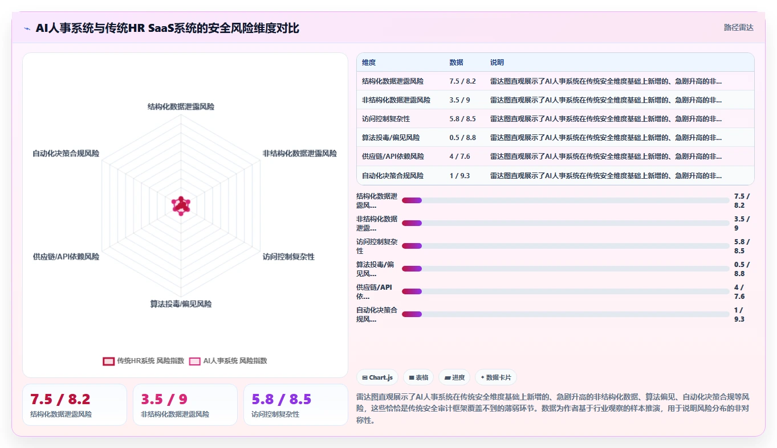Image resolution: width=777 pixels, height=448 pixels.
Task: Toggle the 传统HR系统 风险指数 legend item
Action: tap(144, 361)
